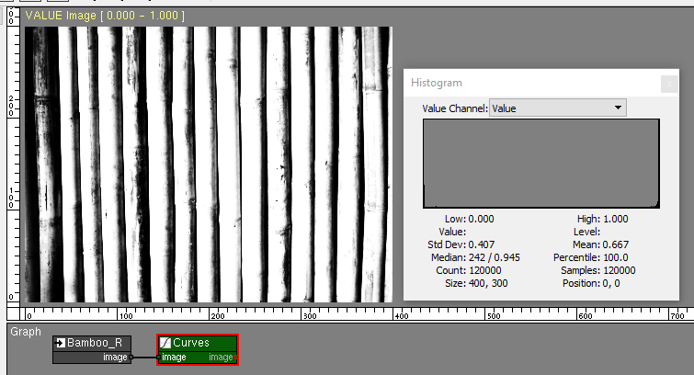Click the Bamboo_R image output port

(x=131, y=357)
